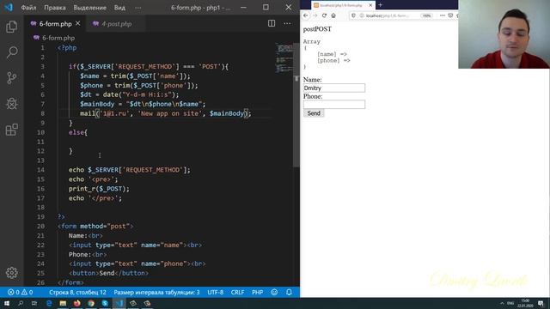
Task: Open the Вид menu
Action: [x=119, y=8]
